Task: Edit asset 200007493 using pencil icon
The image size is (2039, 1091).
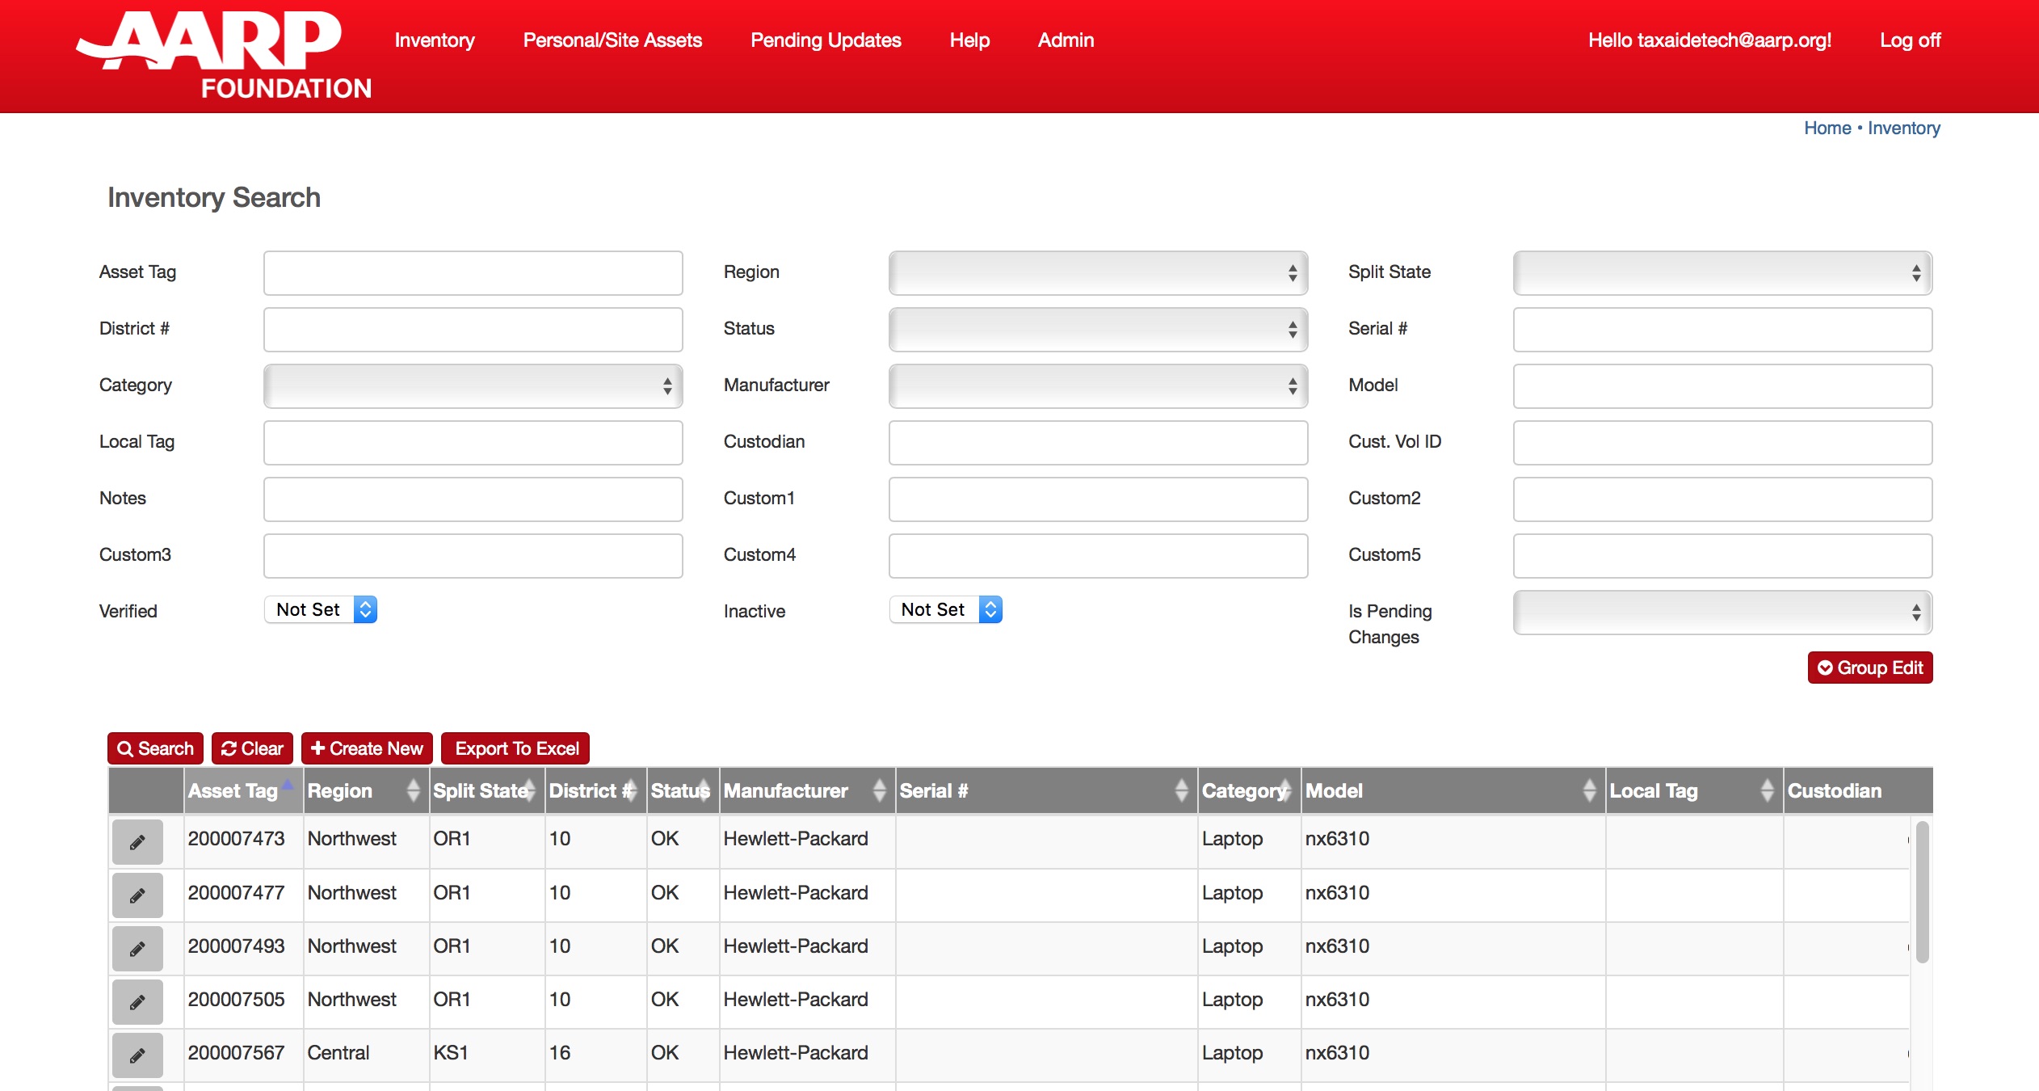Action: (x=137, y=948)
